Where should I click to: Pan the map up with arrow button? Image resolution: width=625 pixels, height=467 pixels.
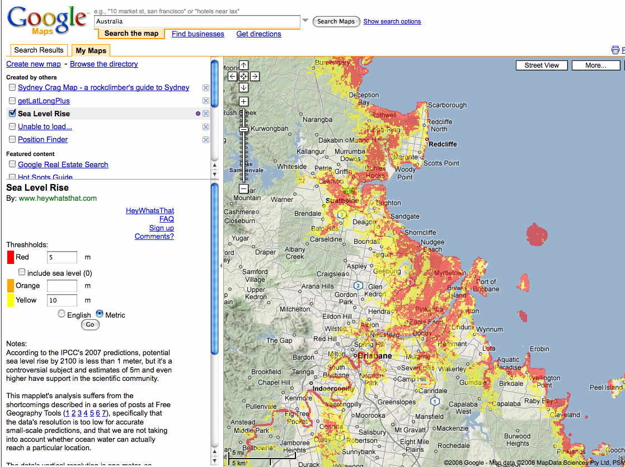(243, 65)
